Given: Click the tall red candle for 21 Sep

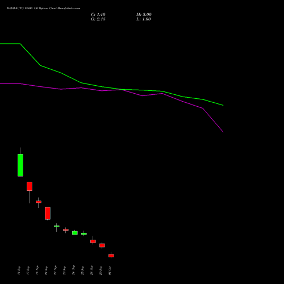Looking at the screenshot, I should [x=48, y=214].
